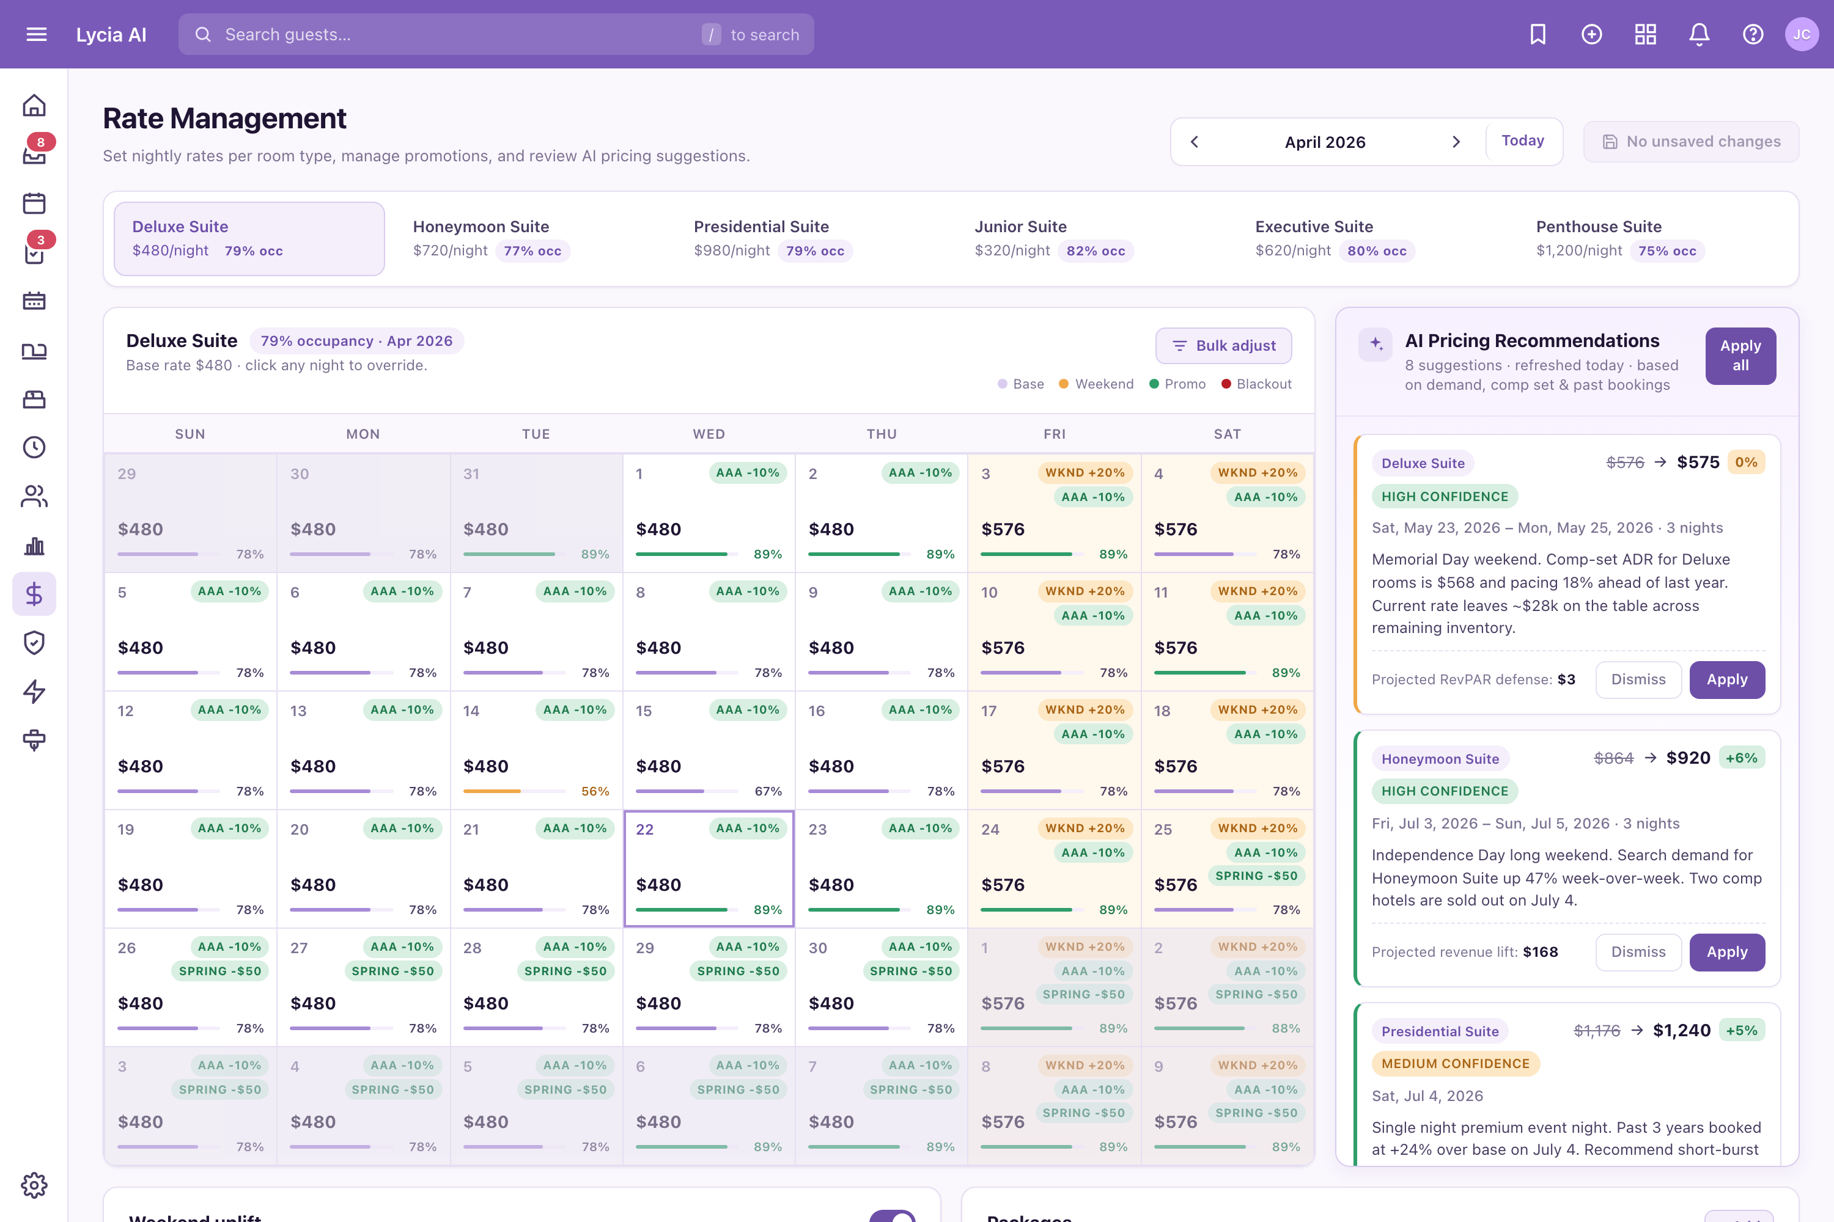Click the bookmark icon in the header

click(x=1538, y=34)
